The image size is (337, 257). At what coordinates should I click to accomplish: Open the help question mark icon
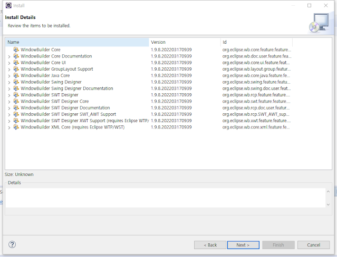(12, 244)
